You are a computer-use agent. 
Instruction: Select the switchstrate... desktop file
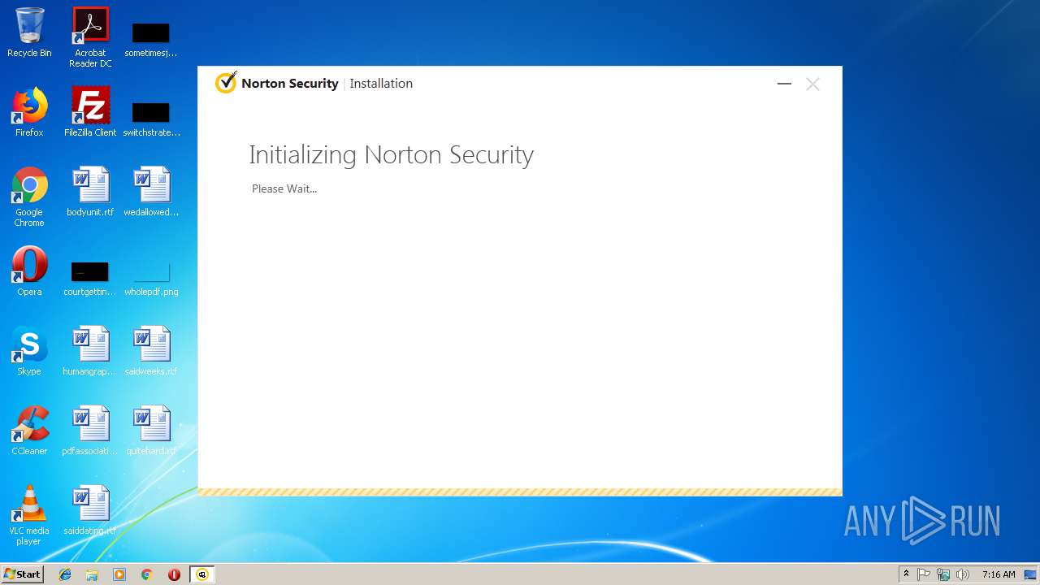[x=151, y=119]
